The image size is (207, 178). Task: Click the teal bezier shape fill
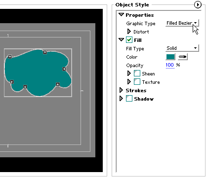pyautogui.click(x=38, y=72)
